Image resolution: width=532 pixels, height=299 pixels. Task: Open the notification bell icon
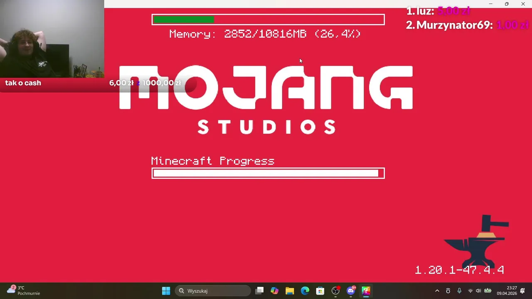[522, 291]
